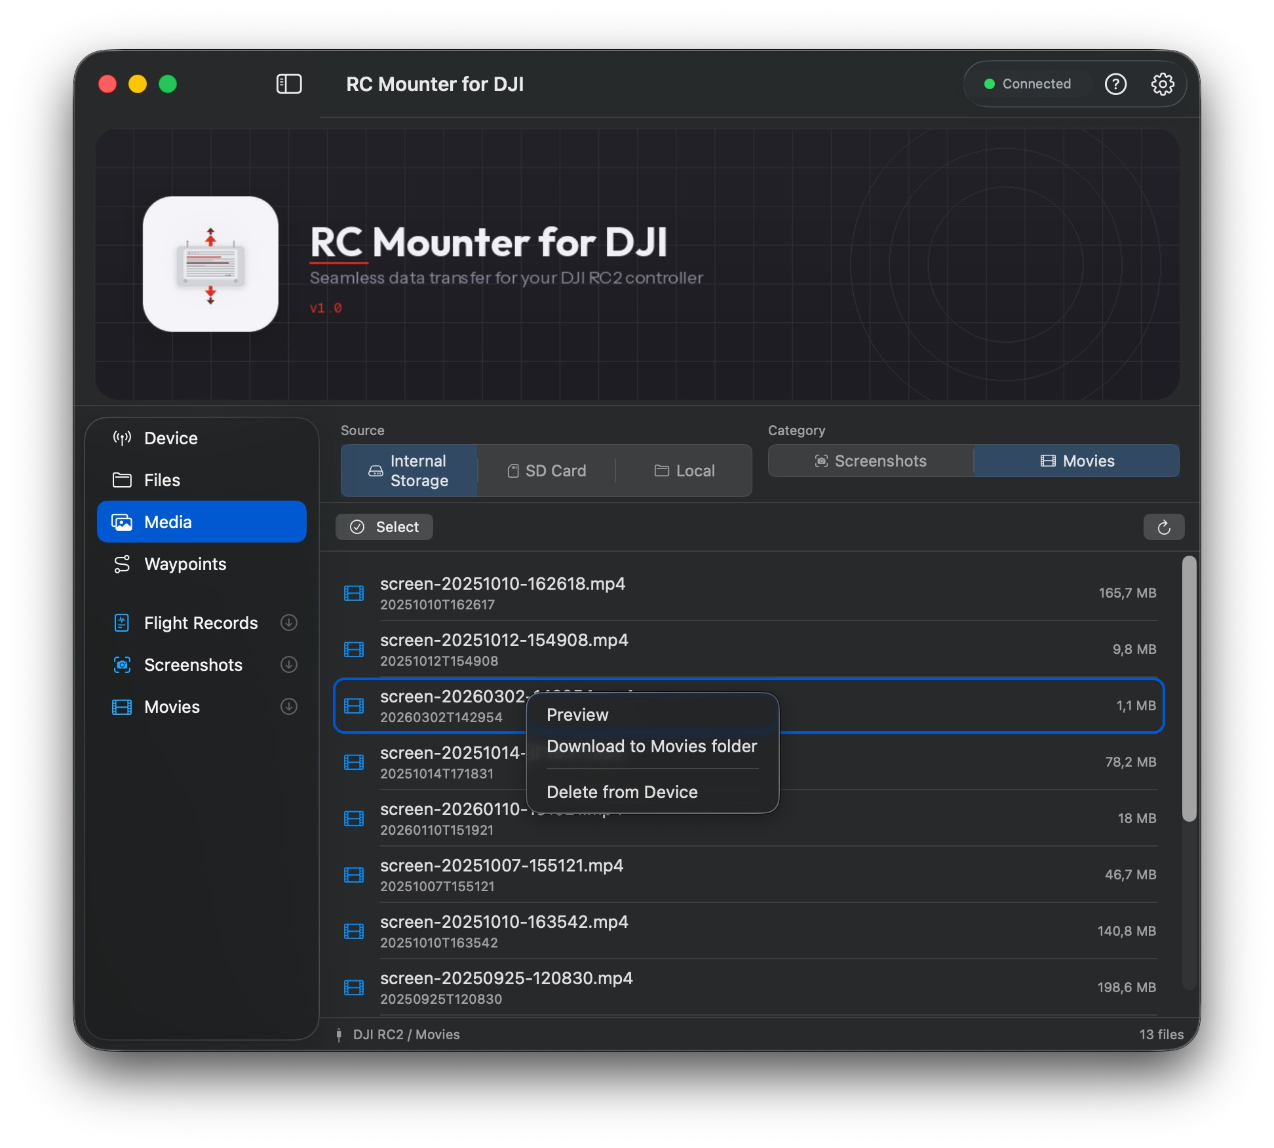Click film icon of screen-20251010-162618.mp4
This screenshot has width=1274, height=1148.
[x=354, y=594]
